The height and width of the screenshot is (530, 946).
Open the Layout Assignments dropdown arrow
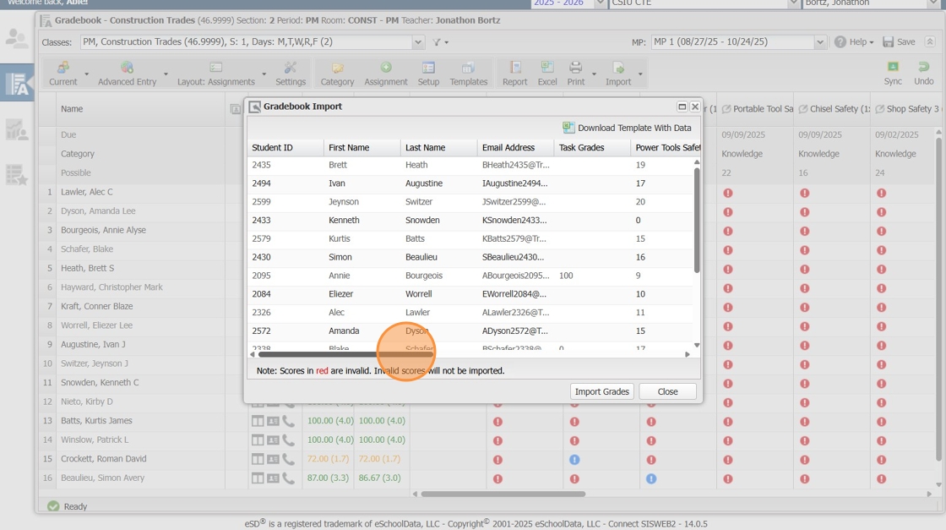tap(264, 74)
